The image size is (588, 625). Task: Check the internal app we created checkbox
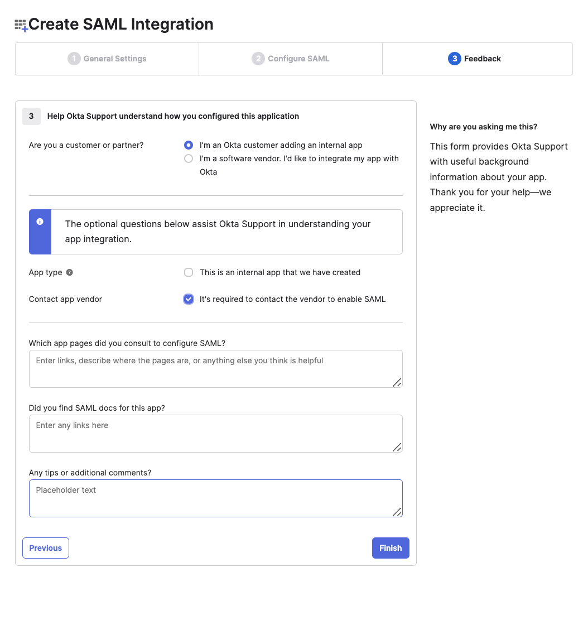coord(189,272)
